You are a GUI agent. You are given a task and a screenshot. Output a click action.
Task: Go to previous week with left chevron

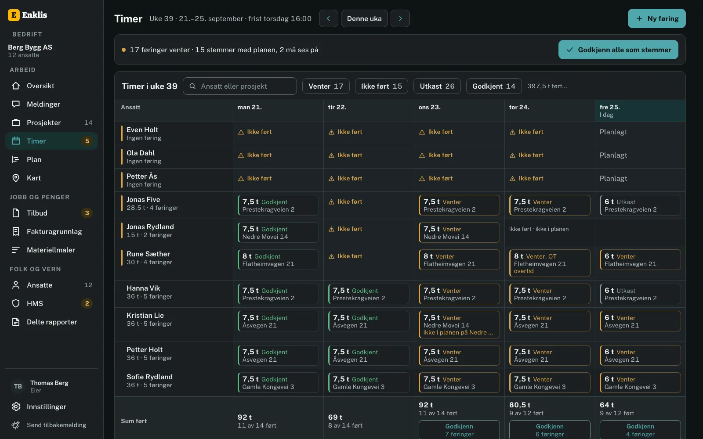pyautogui.click(x=329, y=18)
